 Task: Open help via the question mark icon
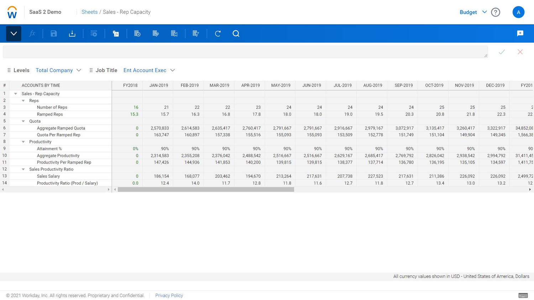[x=495, y=12]
